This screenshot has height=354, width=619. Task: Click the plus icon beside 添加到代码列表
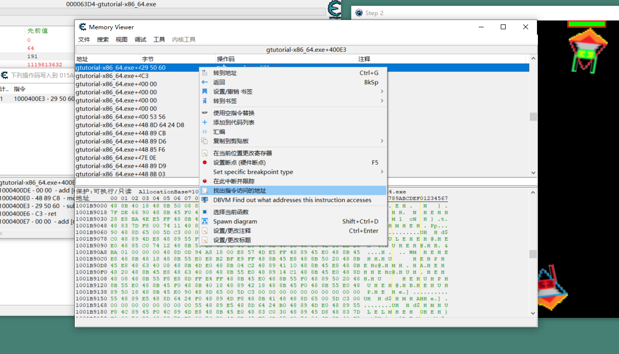click(x=205, y=121)
